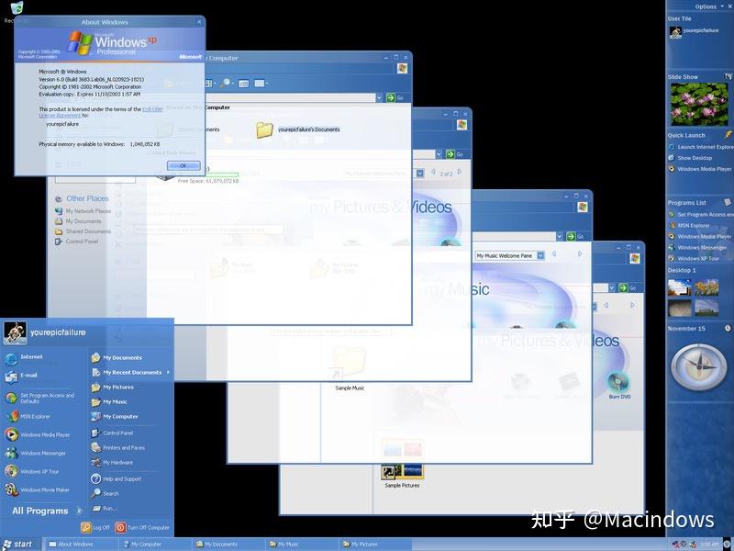Select My Documents in the Start menu
The image size is (734, 551).
(x=124, y=356)
